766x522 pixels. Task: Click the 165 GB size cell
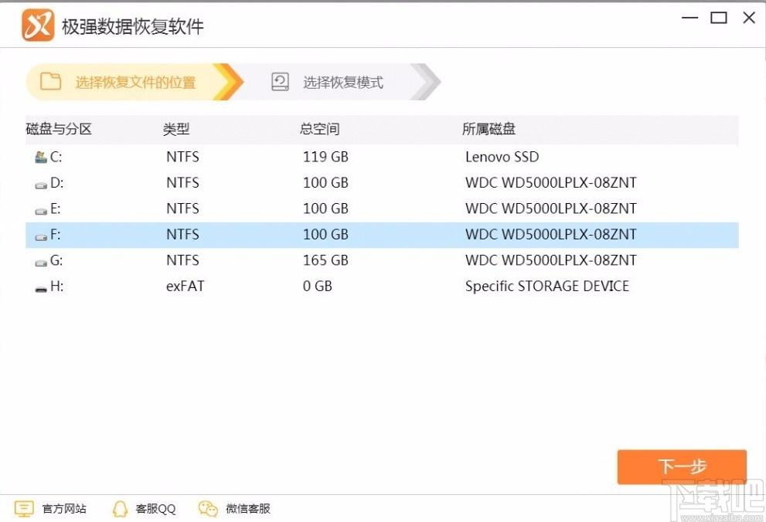coord(325,260)
